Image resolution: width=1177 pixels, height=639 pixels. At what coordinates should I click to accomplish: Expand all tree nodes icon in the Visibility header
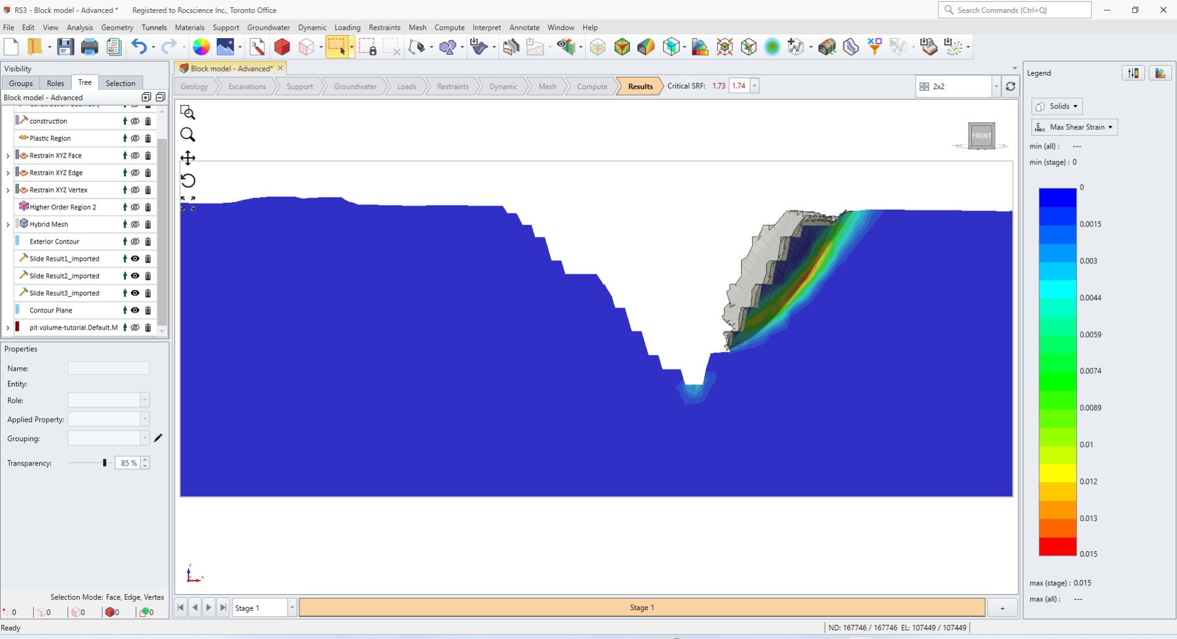coord(146,97)
